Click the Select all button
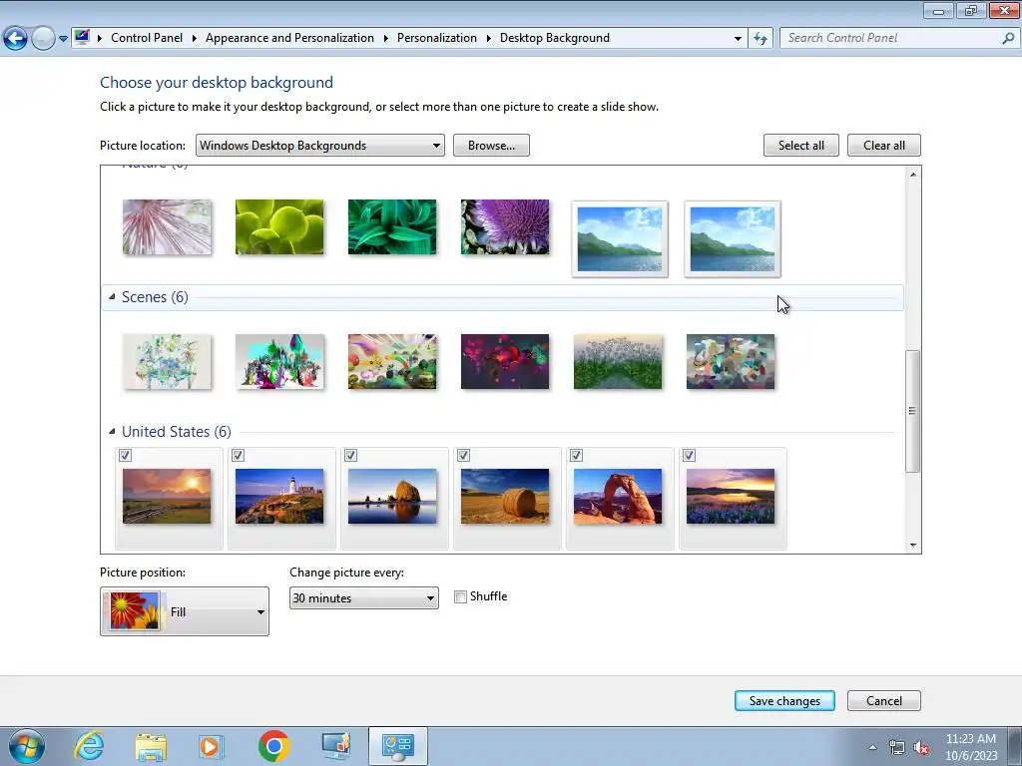Screen dimensions: 1022x766 (x=801, y=146)
